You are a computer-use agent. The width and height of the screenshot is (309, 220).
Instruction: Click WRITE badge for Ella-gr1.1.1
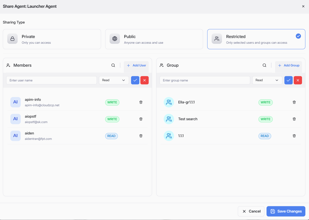(x=265, y=102)
